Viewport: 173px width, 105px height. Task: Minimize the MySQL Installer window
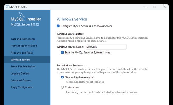click(145, 7)
